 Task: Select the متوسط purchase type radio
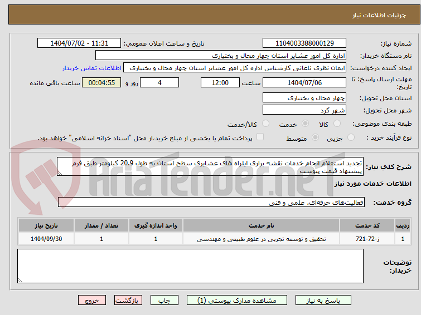click(315, 137)
